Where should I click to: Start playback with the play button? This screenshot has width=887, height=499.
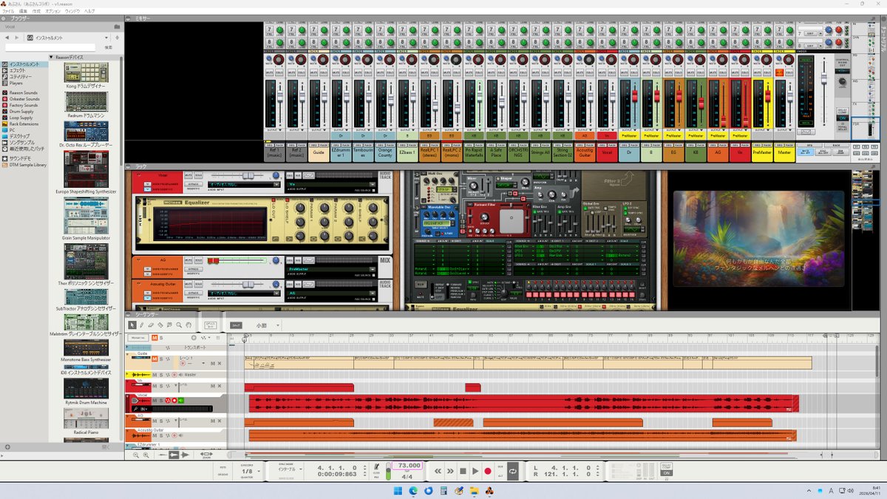(475, 471)
